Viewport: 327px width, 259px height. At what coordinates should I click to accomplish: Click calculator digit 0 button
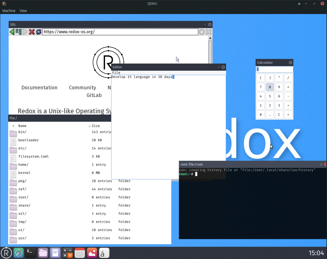click(x=261, y=114)
